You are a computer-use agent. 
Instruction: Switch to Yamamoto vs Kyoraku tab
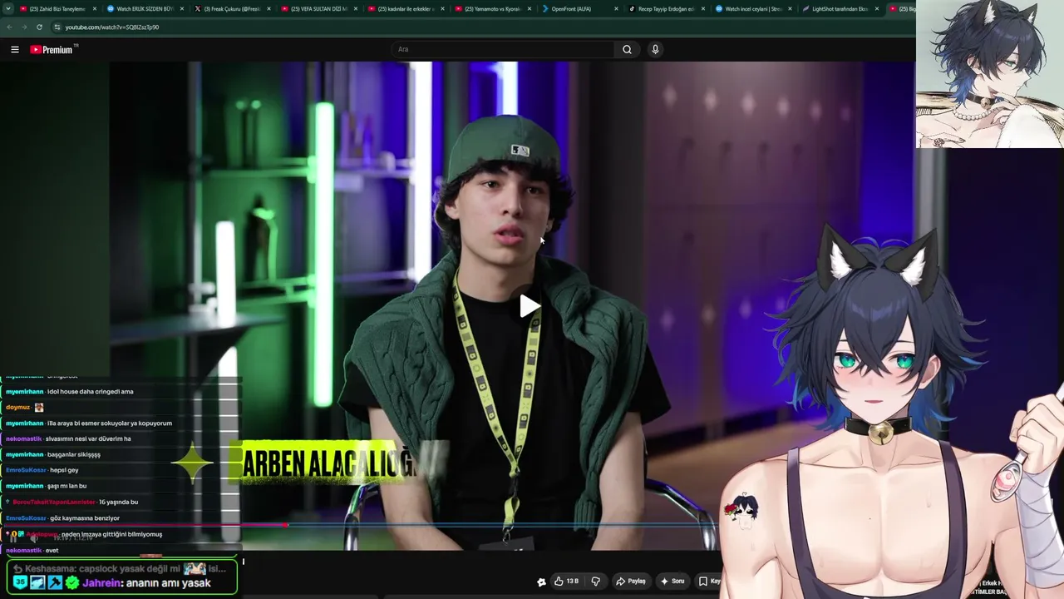[x=494, y=9]
